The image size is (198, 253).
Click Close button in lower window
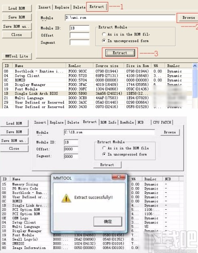click(14, 149)
